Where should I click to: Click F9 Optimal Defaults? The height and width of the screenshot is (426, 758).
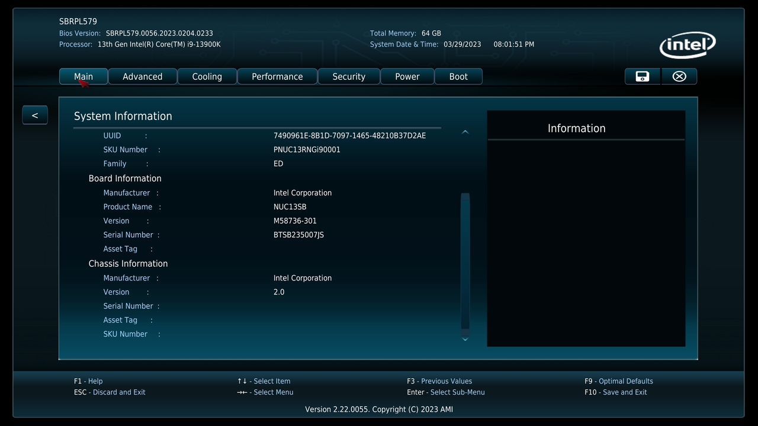[618, 380]
